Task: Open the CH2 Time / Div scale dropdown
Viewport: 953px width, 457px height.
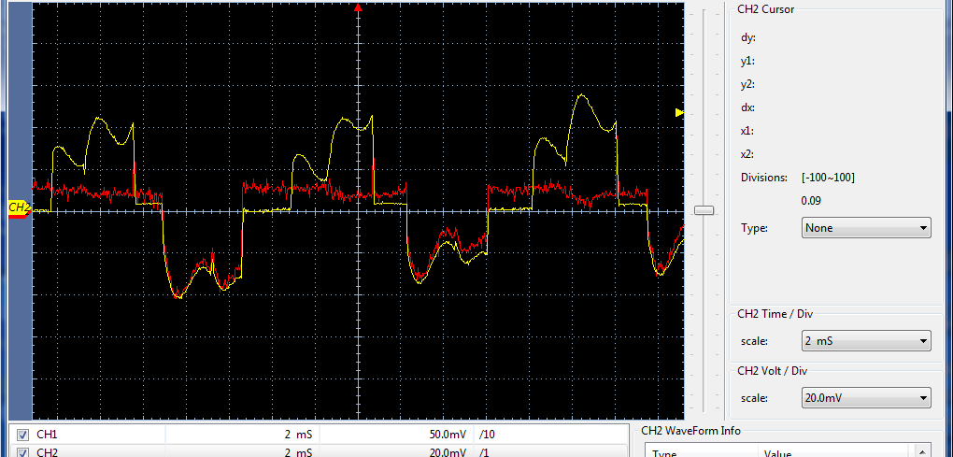Action: click(866, 341)
